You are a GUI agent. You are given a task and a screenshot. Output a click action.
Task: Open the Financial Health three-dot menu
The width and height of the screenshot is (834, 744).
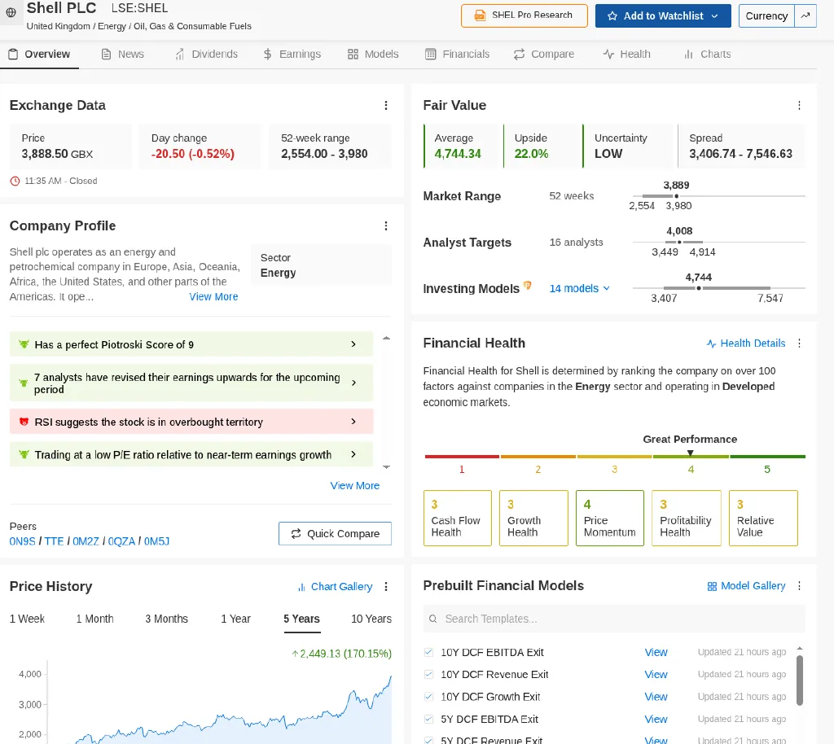click(799, 344)
